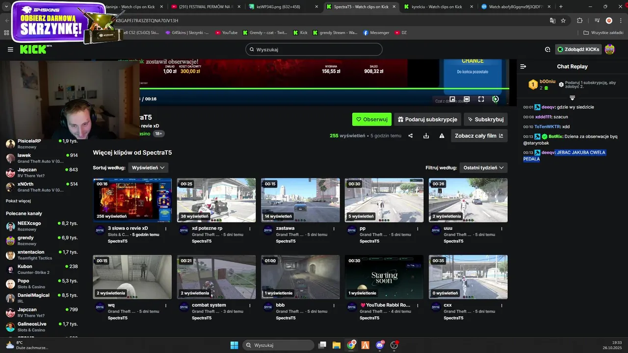628x353 pixels.
Task: Open the Kick hamburger menu
Action: click(x=10, y=50)
